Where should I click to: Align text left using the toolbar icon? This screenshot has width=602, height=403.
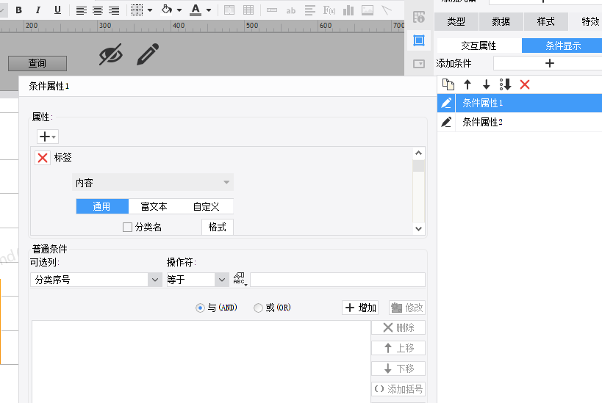point(81,10)
